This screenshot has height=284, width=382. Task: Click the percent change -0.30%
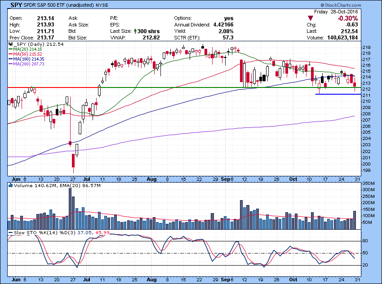[348, 18]
